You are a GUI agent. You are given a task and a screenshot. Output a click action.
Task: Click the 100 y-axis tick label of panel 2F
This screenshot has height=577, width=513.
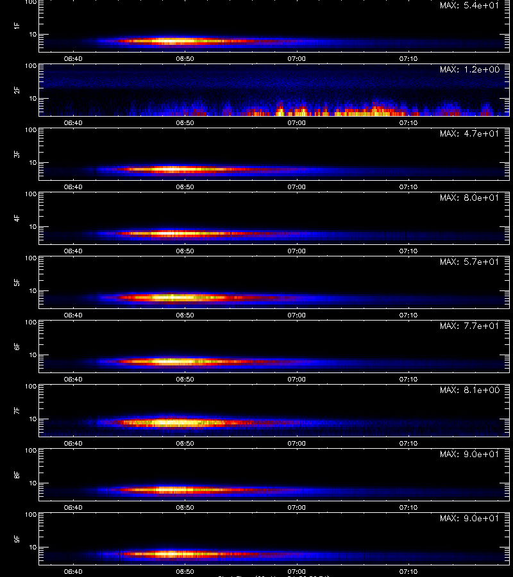(31, 66)
